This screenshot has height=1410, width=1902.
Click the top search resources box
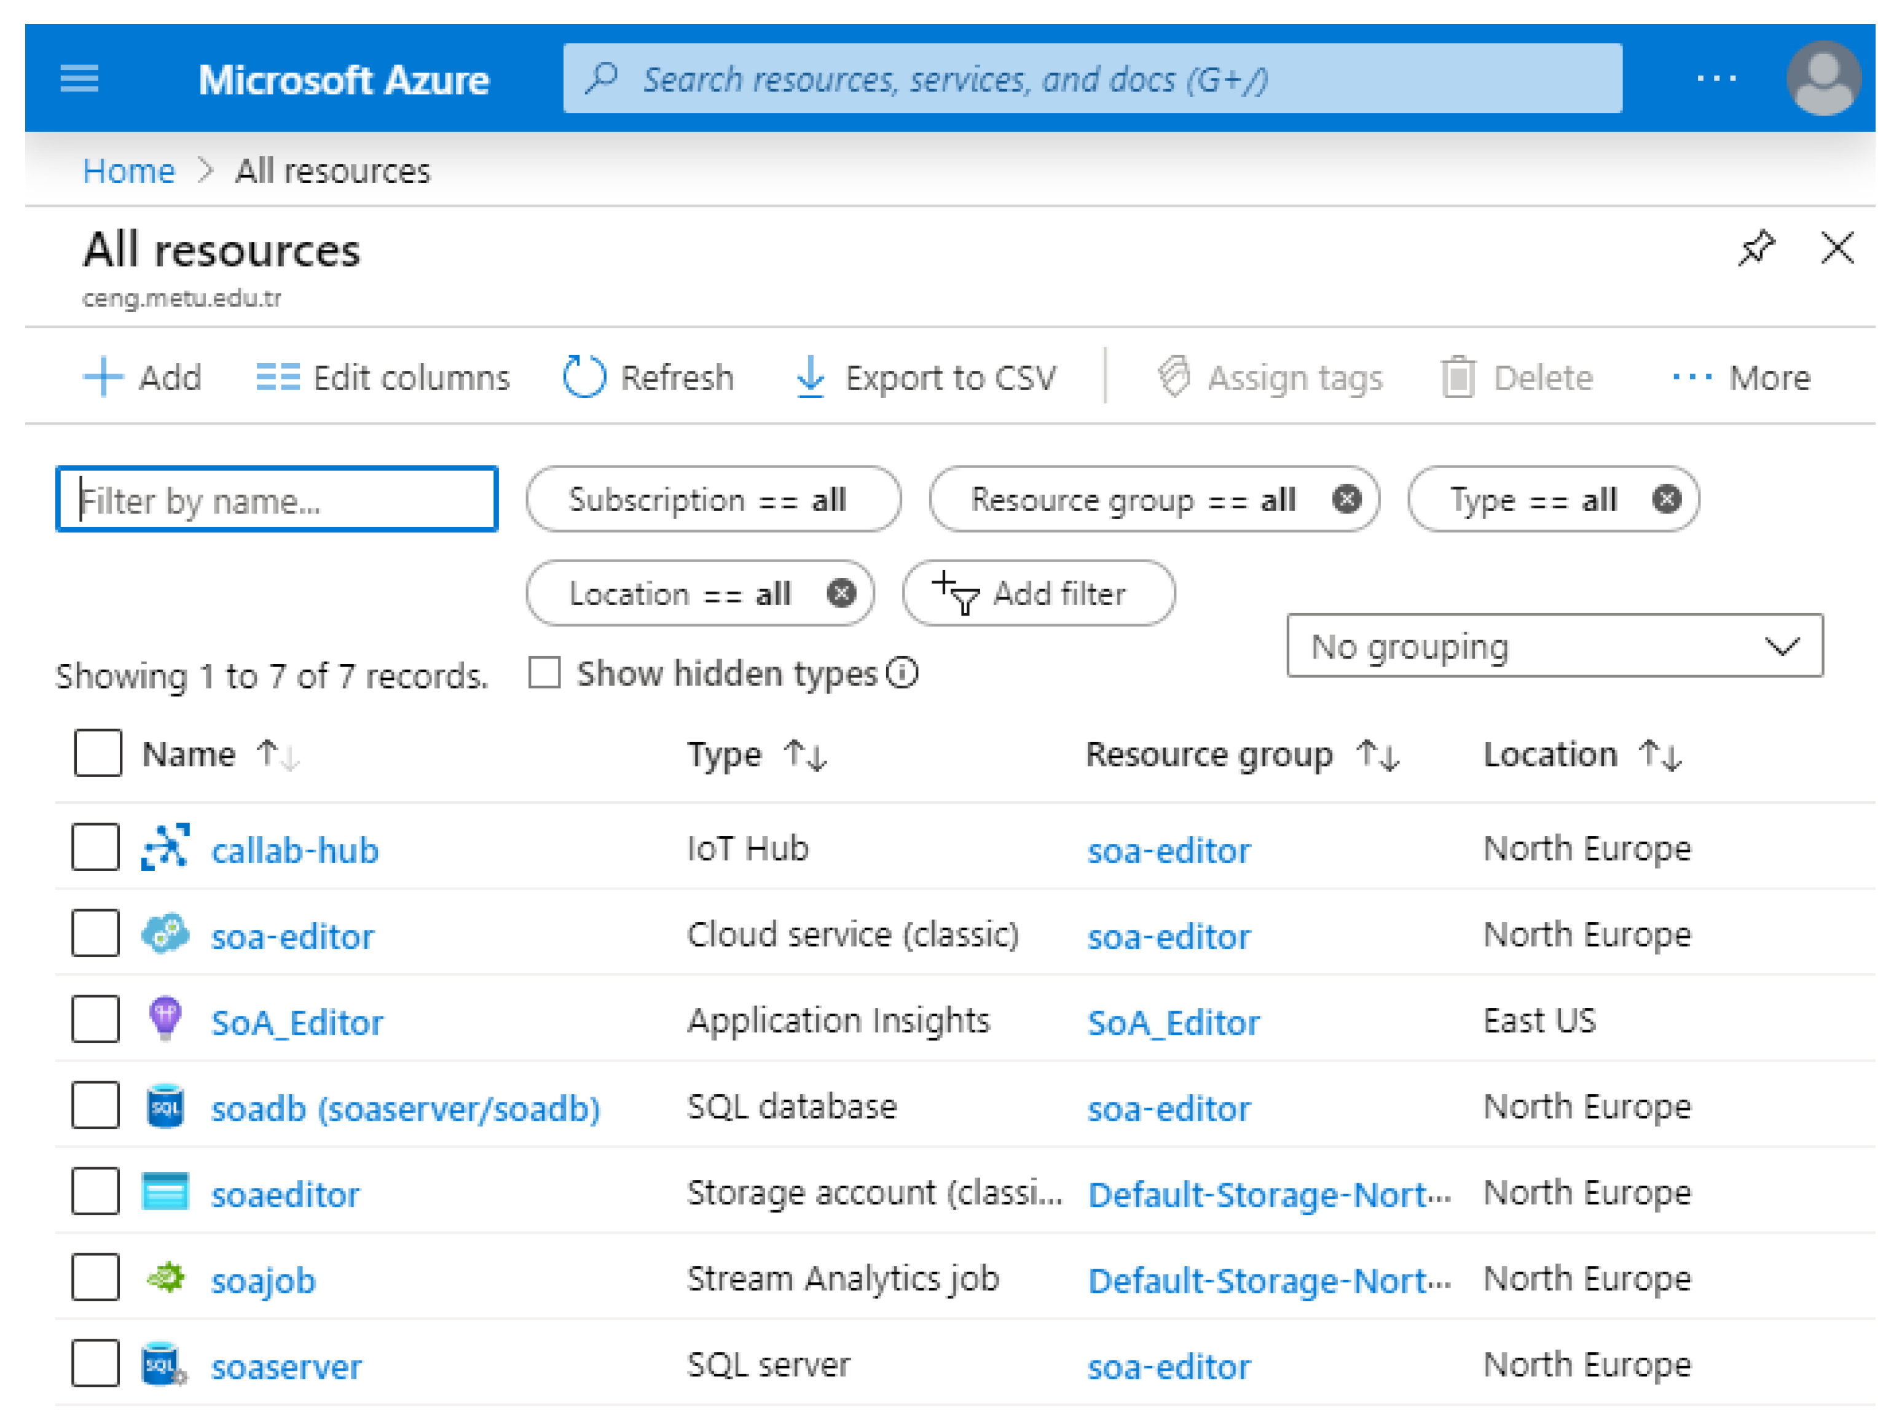[1093, 77]
